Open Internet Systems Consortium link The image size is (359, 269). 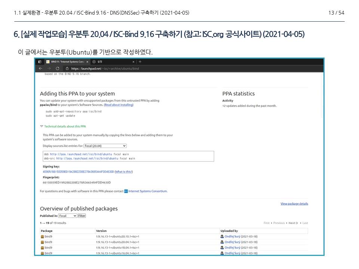148,191
